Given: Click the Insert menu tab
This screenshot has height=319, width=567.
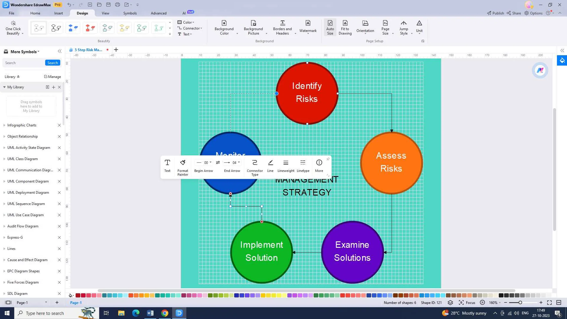Looking at the screenshot, I should (58, 13).
